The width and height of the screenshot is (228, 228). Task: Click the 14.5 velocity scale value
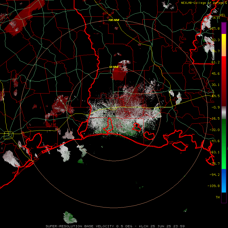coord(216,96)
